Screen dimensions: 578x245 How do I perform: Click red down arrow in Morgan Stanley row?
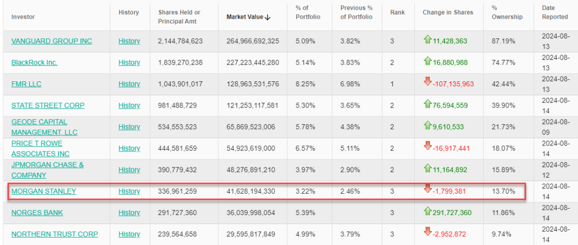point(427,189)
